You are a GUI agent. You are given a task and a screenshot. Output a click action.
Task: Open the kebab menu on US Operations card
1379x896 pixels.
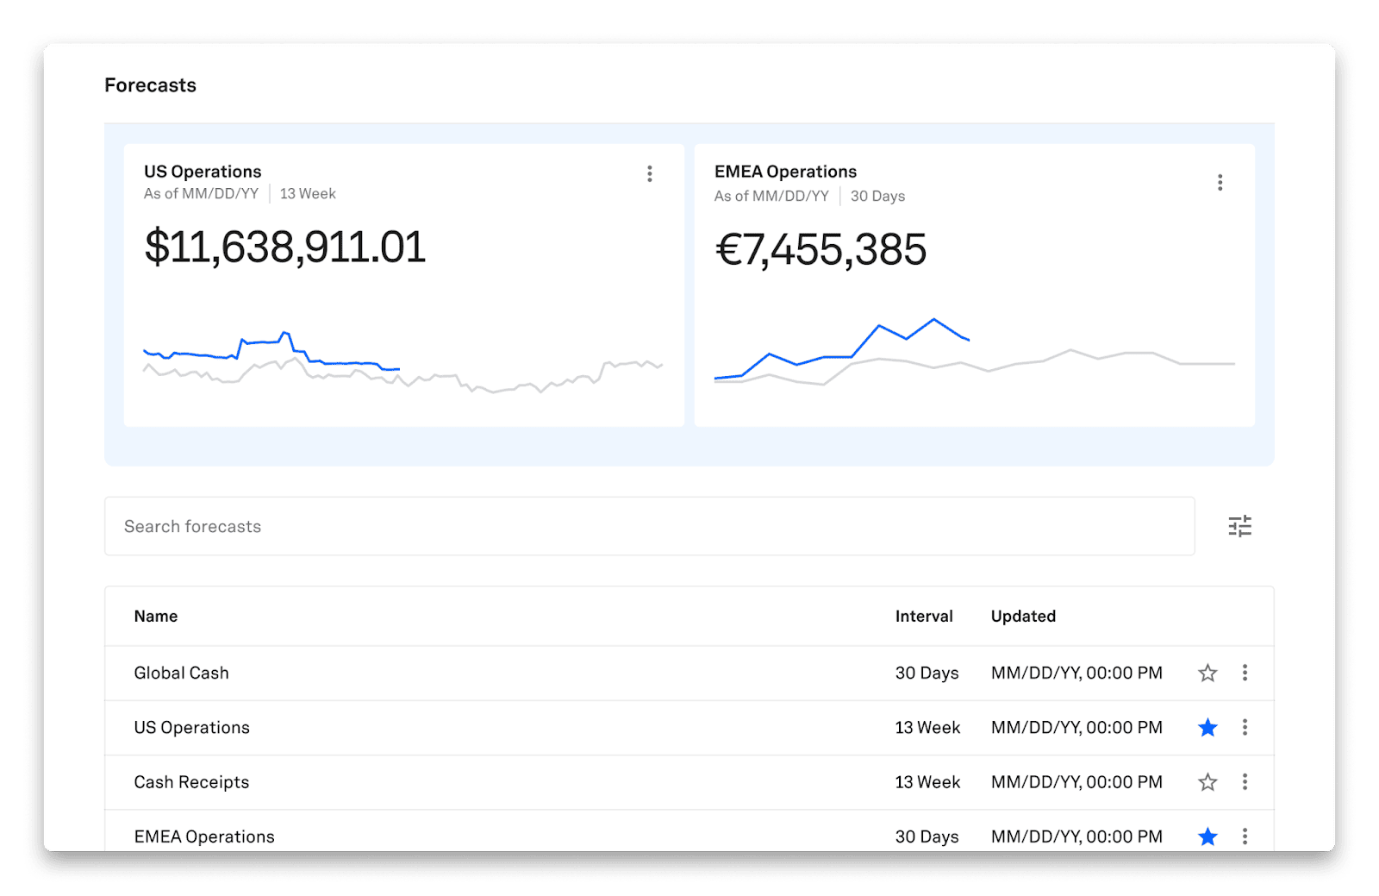pyautogui.click(x=650, y=173)
